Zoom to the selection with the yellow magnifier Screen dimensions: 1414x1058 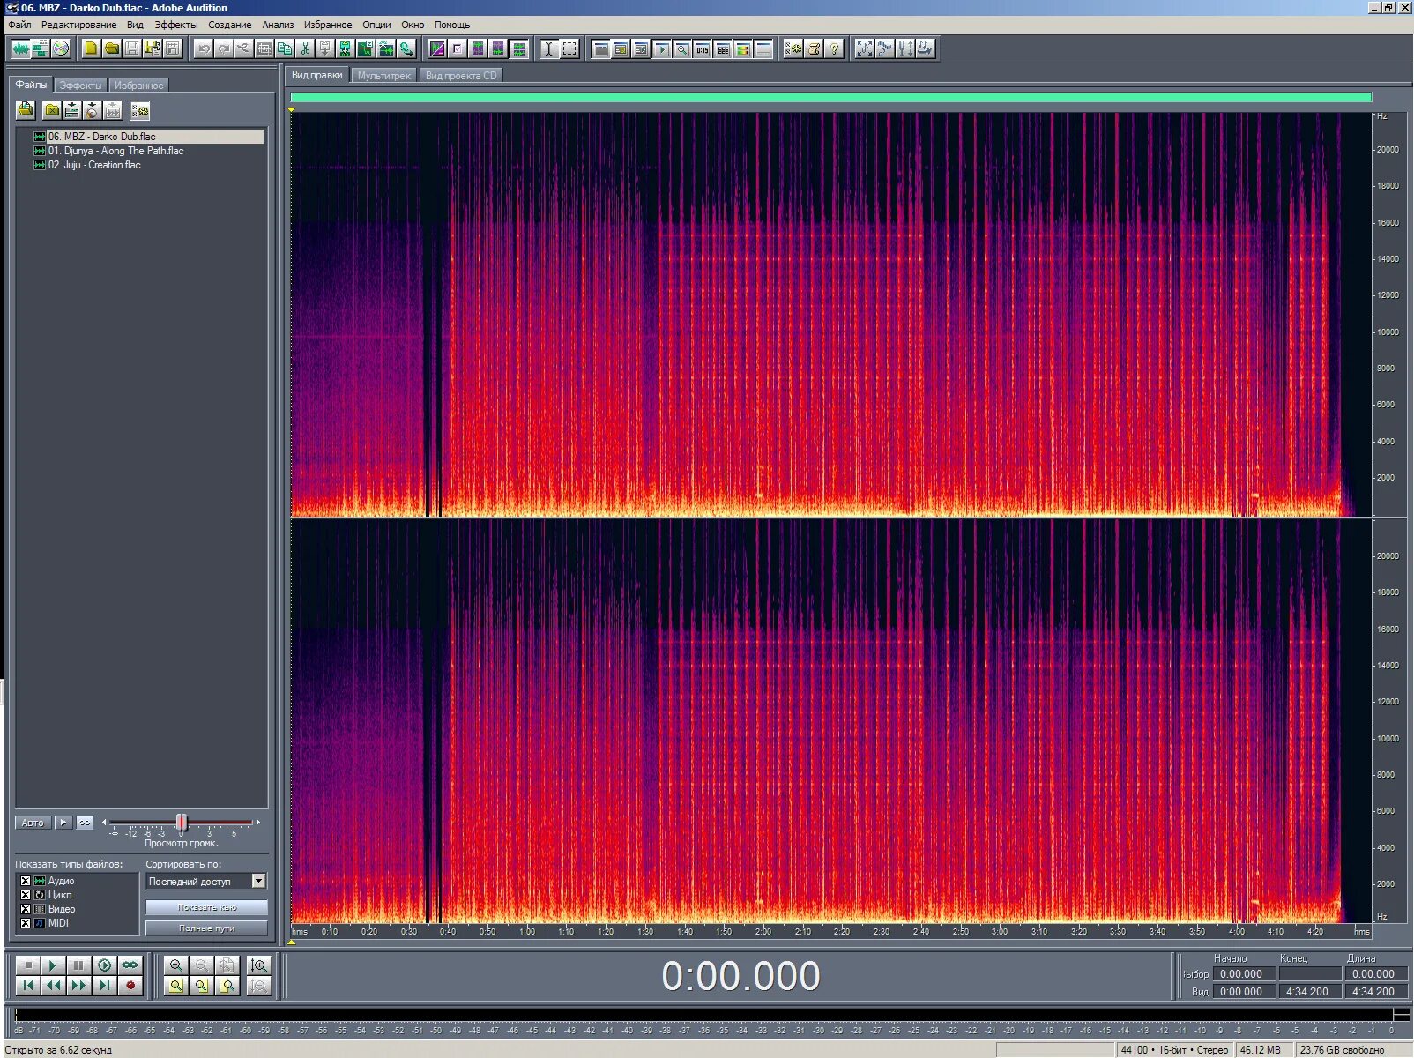click(176, 986)
